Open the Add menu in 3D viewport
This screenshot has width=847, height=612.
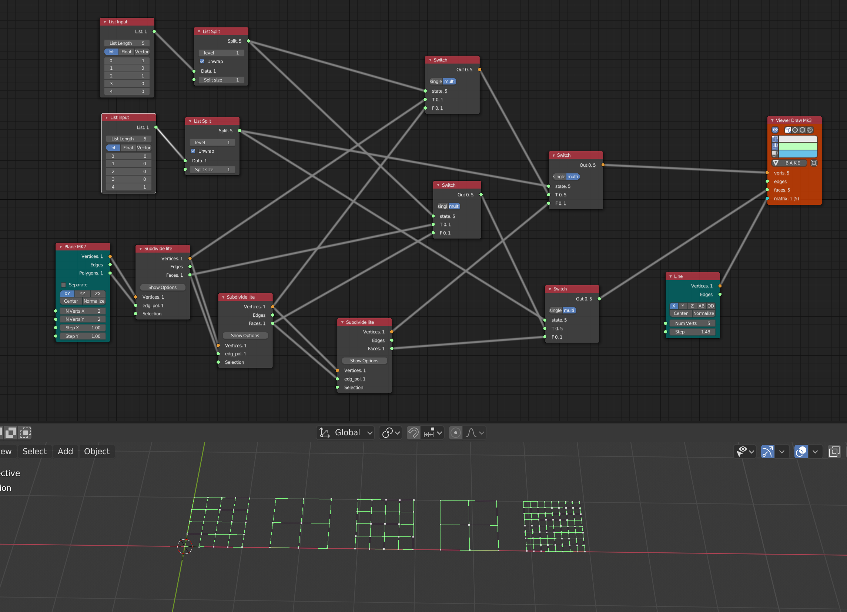[66, 451]
